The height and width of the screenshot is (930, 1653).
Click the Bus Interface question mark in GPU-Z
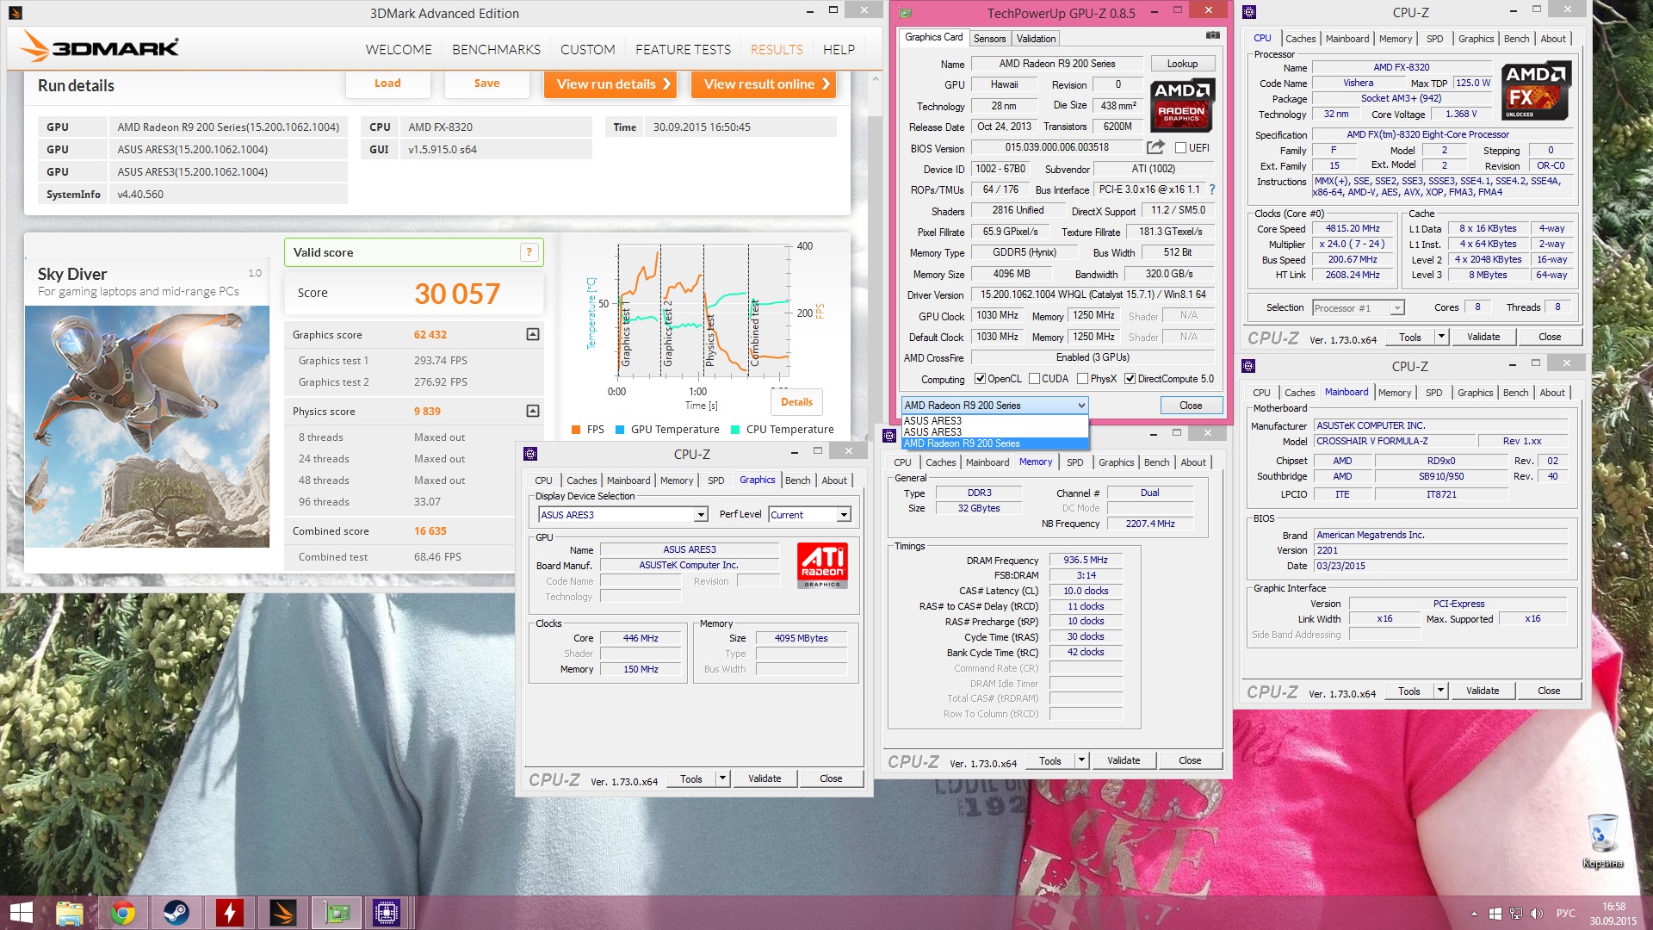click(1212, 189)
